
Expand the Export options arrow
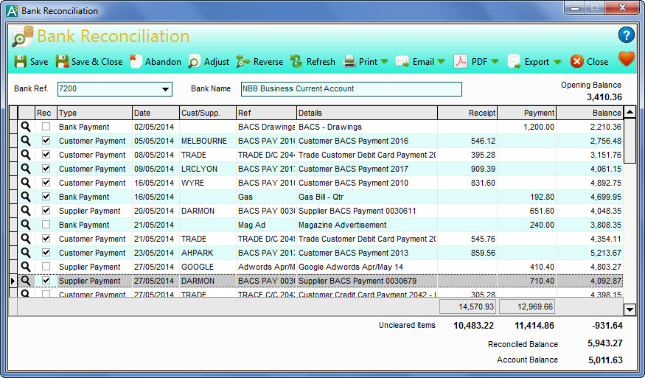pos(557,62)
